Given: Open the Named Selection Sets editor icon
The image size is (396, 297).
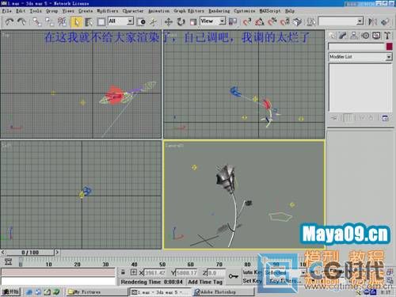Looking at the screenshot, I should 311,21.
